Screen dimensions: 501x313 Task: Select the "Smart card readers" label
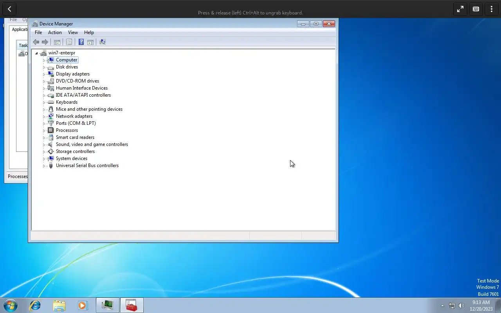tap(75, 137)
